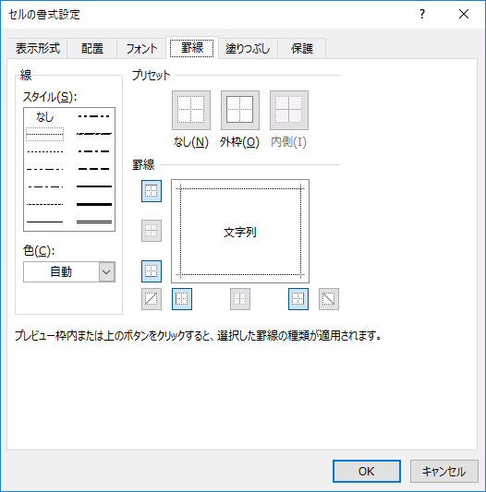486x492 pixels.
Task: Toggle the left border button
Action: click(182, 299)
